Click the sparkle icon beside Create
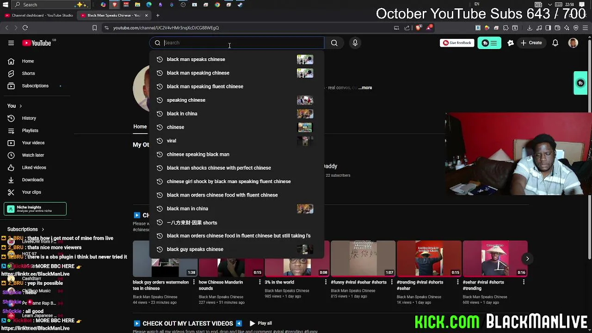 (511, 43)
